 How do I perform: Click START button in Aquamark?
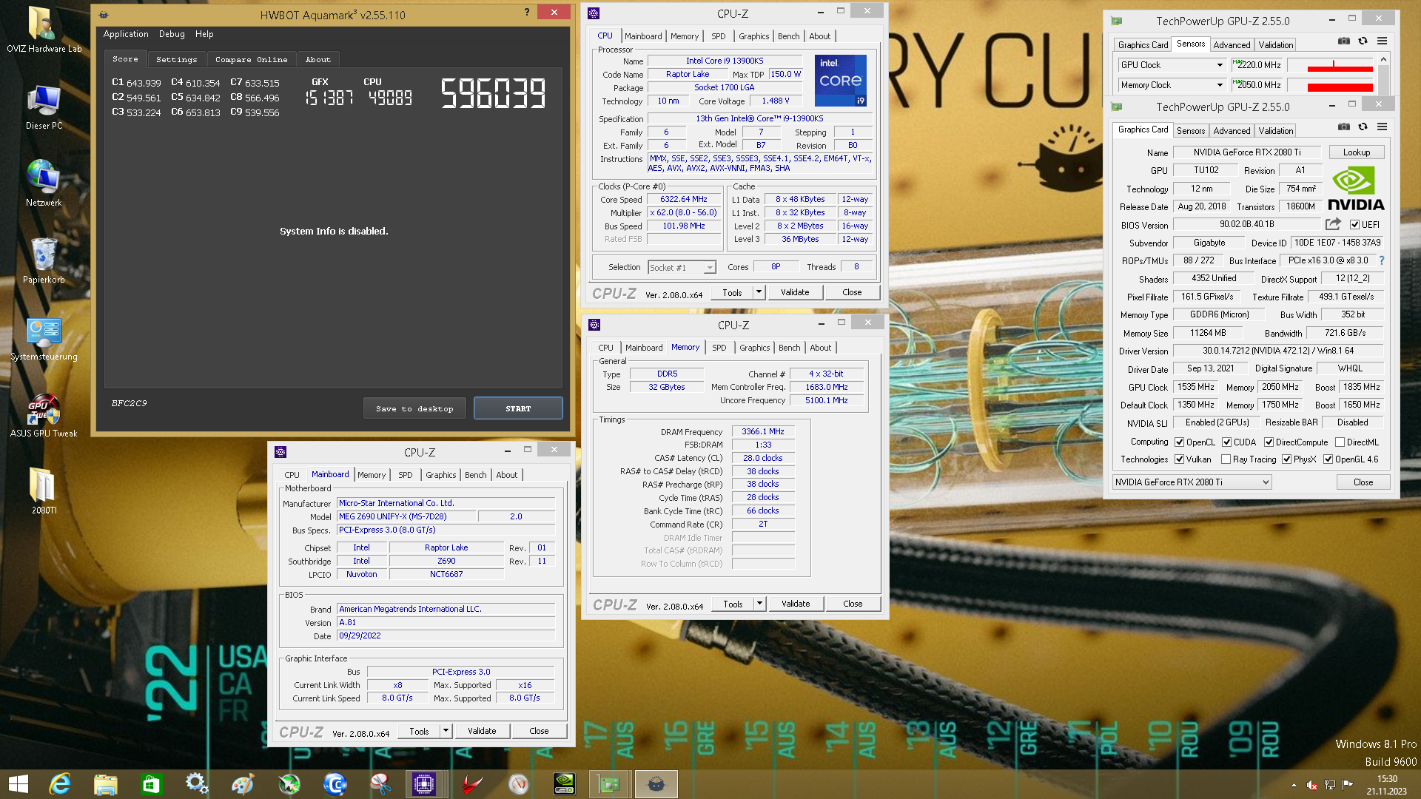point(518,408)
